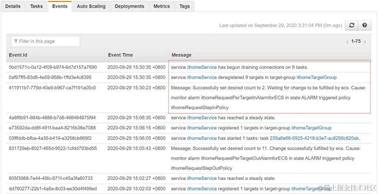Click the Last updated timestamp text

281,25
